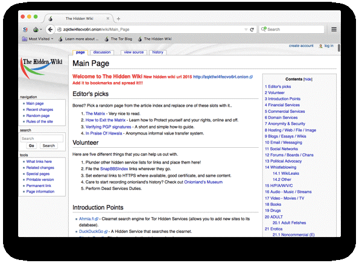Jump to Anonymity & Security in Contents
Screen dimensions: 359x263
tap(285, 124)
